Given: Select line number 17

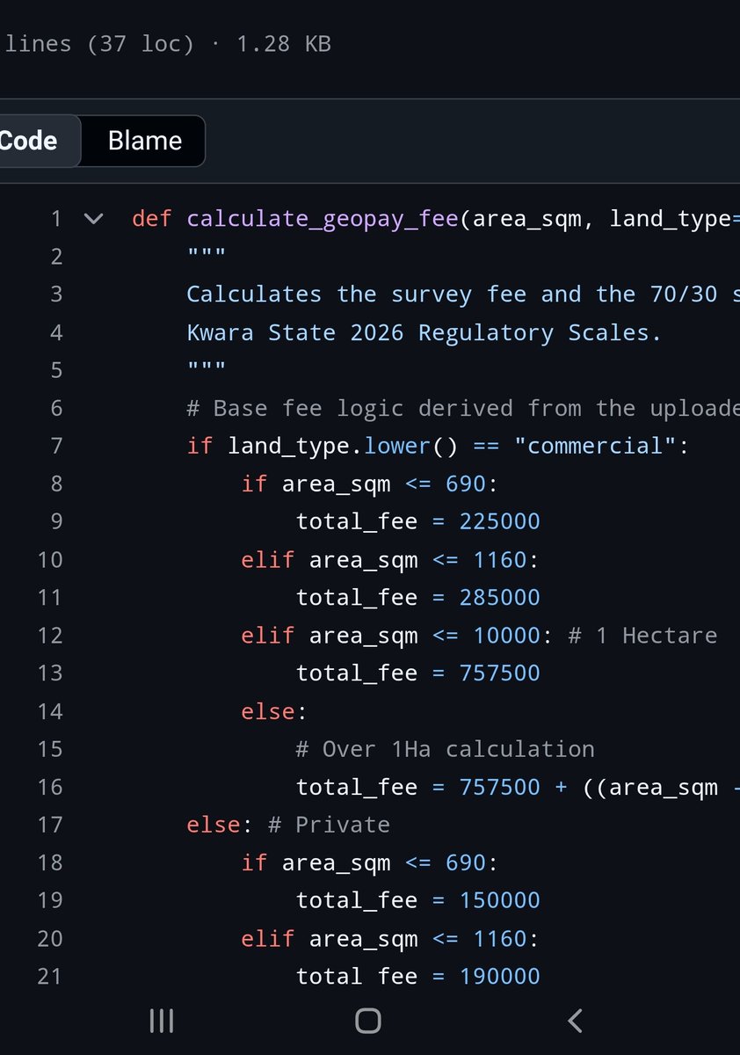Looking at the screenshot, I should click(x=50, y=825).
